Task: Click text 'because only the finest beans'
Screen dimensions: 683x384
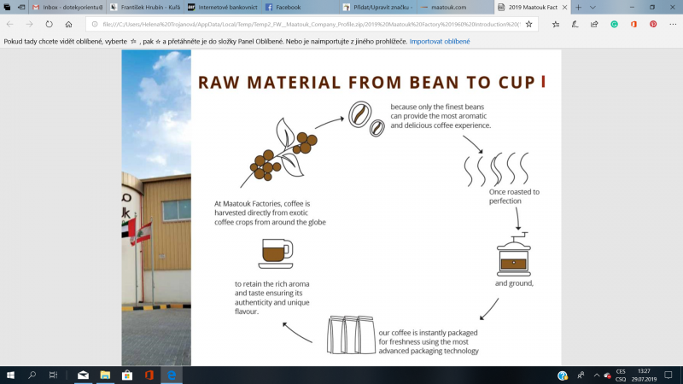Action: pos(437,107)
